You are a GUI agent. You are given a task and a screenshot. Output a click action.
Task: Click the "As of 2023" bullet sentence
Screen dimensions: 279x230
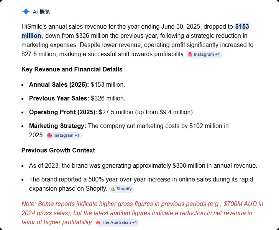[x=143, y=165]
